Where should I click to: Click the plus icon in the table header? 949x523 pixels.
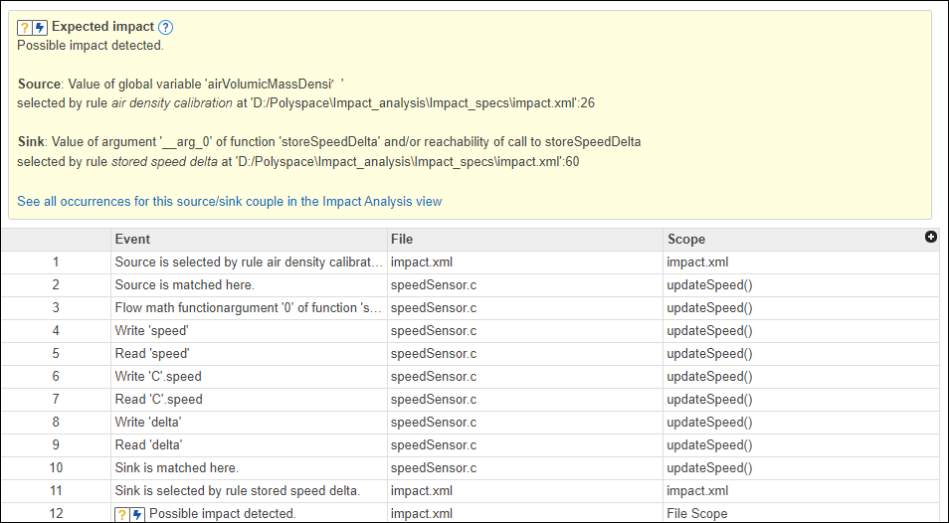pyautogui.click(x=931, y=237)
